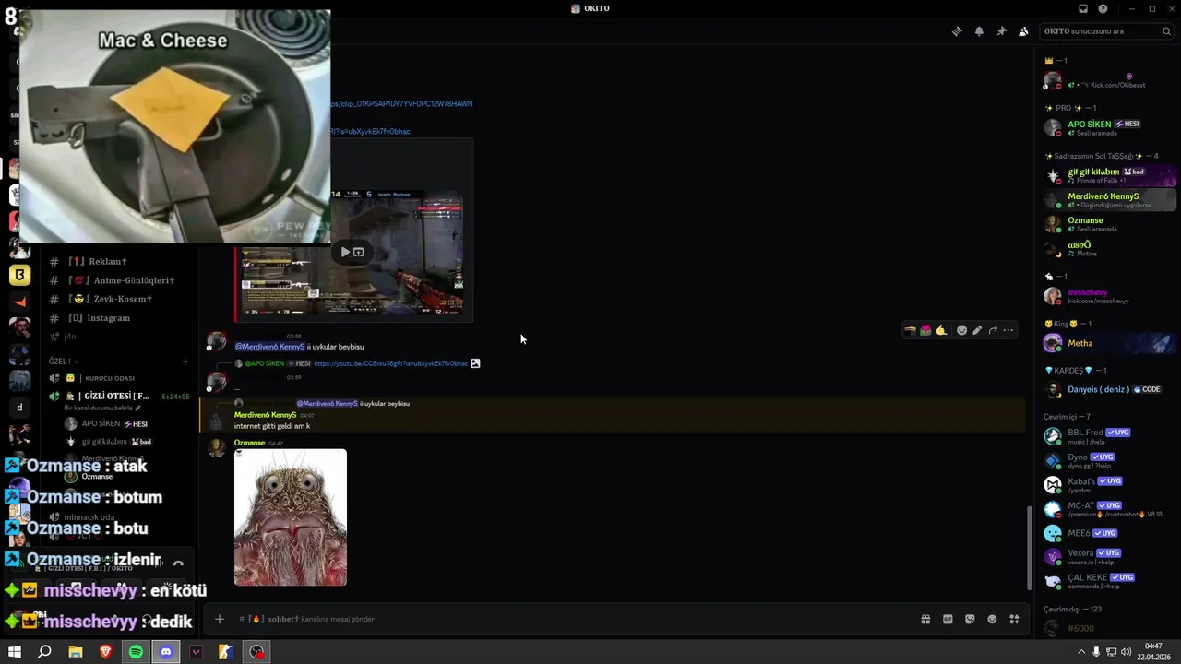This screenshot has height=664, width=1181.
Task: Open volume control in system tray
Action: (1126, 652)
